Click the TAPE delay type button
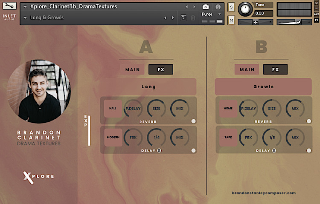320x204 pixels. [x=228, y=138]
